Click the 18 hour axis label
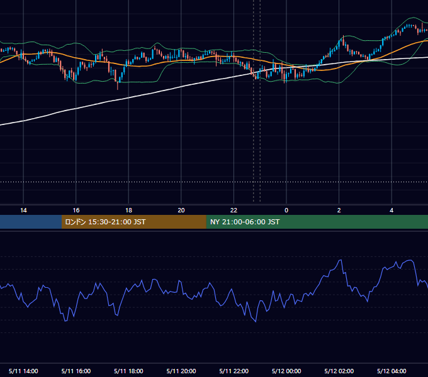428x377 pixels. point(128,210)
